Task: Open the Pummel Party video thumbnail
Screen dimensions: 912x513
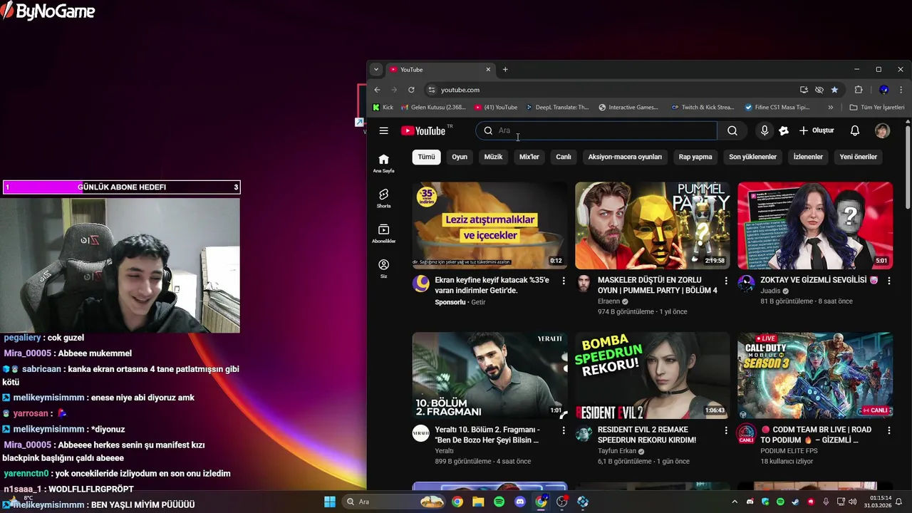Action: [x=653, y=225]
